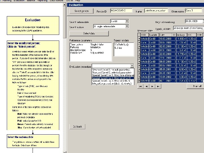
Task: Click help panel scrollbar up arrow
Action: [x=65, y=5]
